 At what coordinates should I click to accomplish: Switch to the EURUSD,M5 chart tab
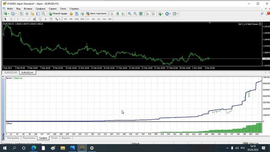(11, 73)
